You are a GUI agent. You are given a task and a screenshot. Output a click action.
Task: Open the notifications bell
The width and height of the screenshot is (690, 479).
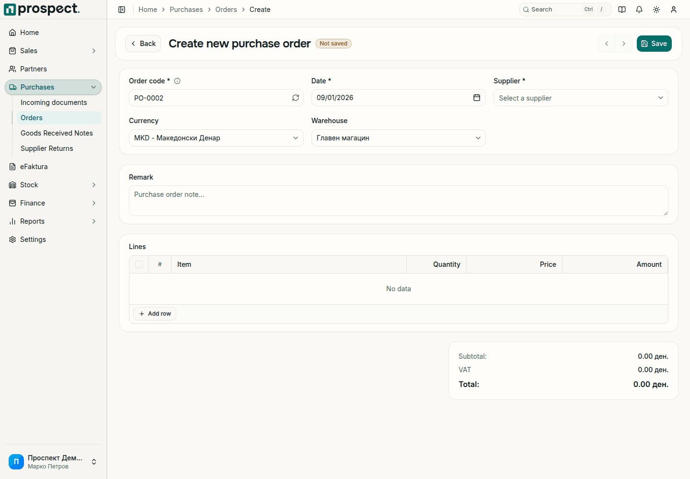coord(639,10)
